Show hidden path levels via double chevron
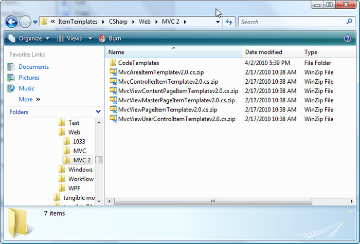 [53, 22]
